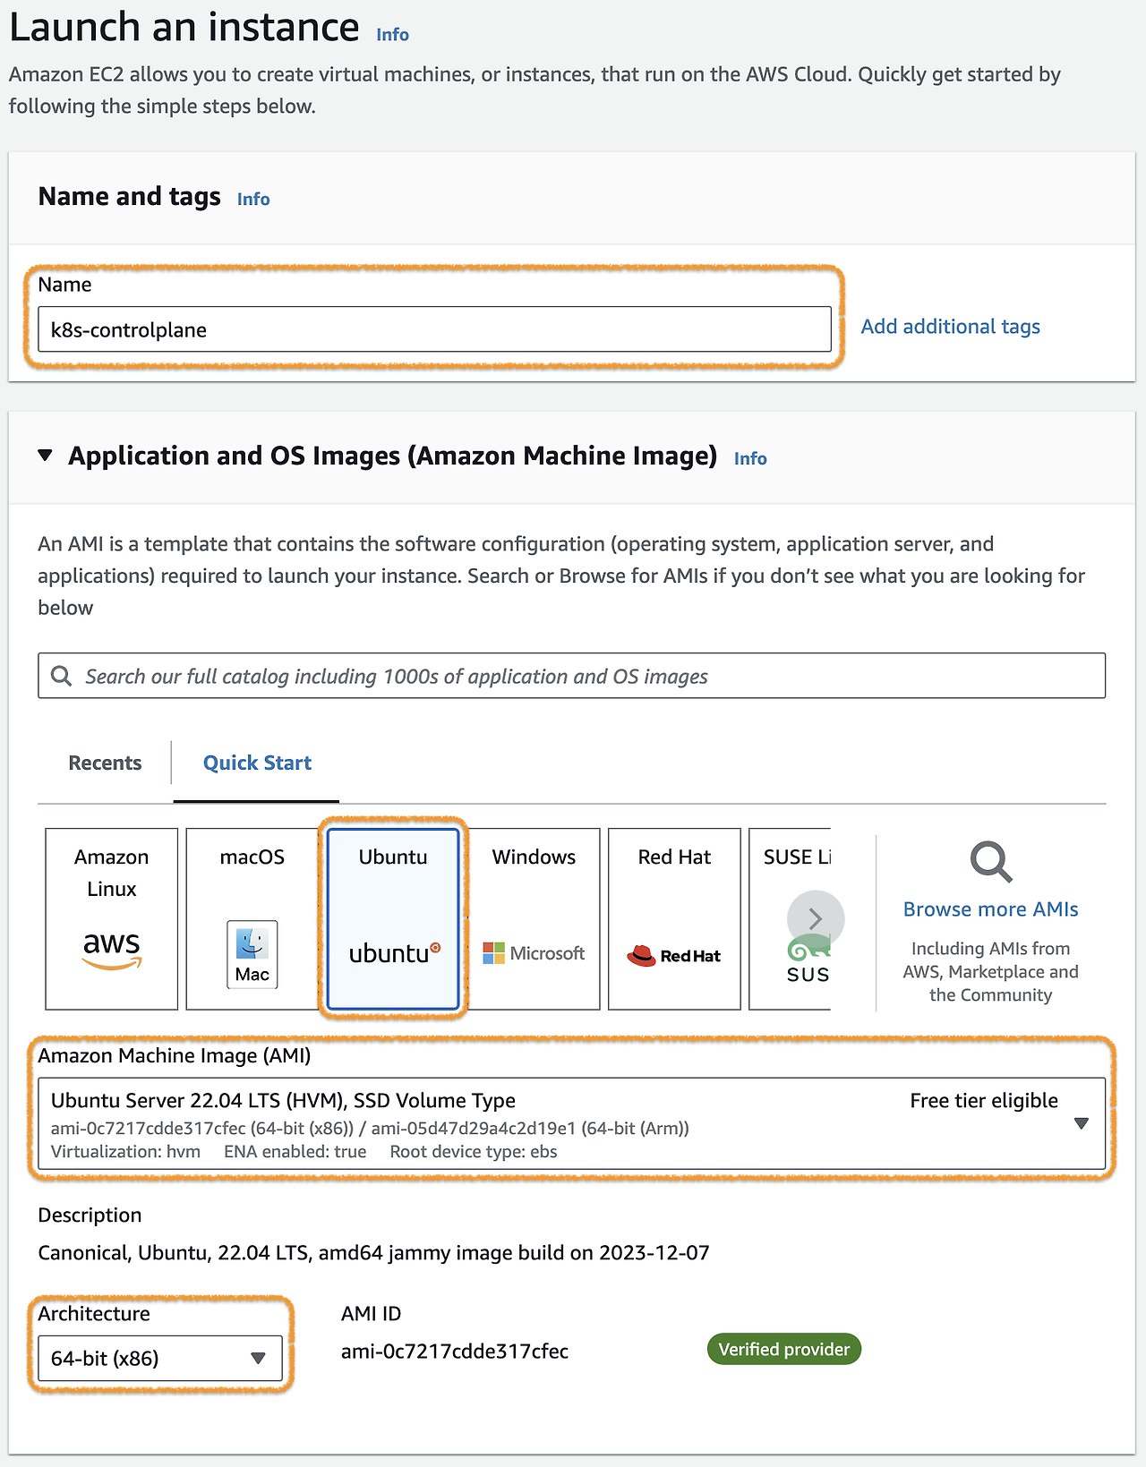1146x1467 pixels.
Task: Open Info link beside Application and OS Images
Action: (750, 458)
